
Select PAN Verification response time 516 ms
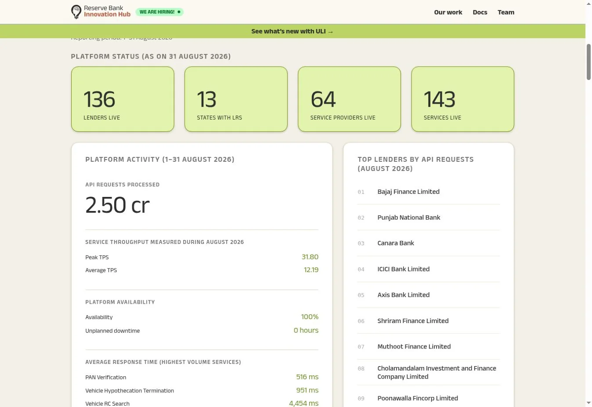[307, 377]
